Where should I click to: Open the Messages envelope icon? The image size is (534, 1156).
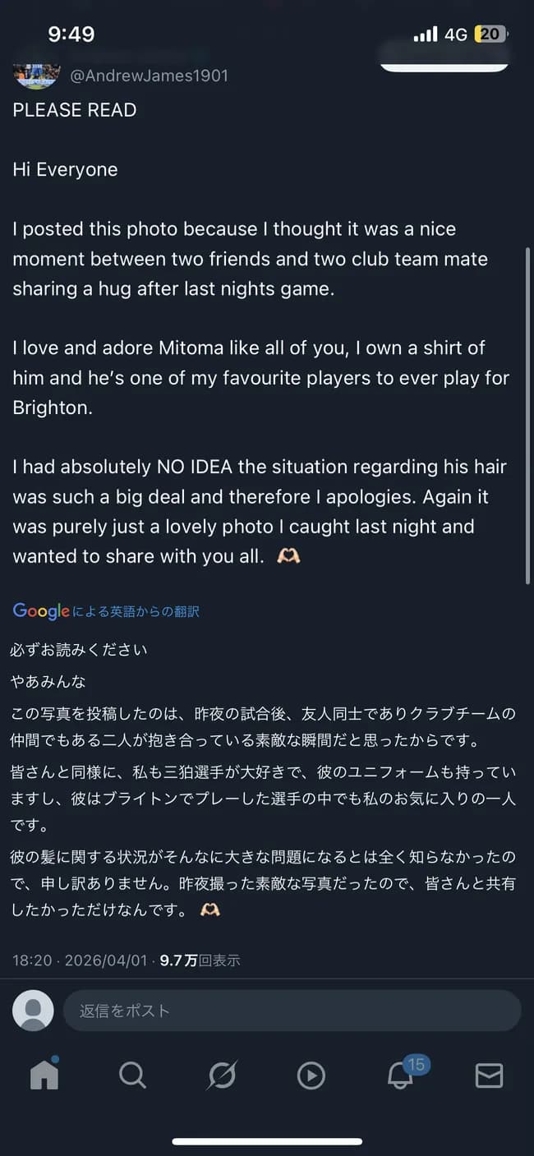point(490,1074)
